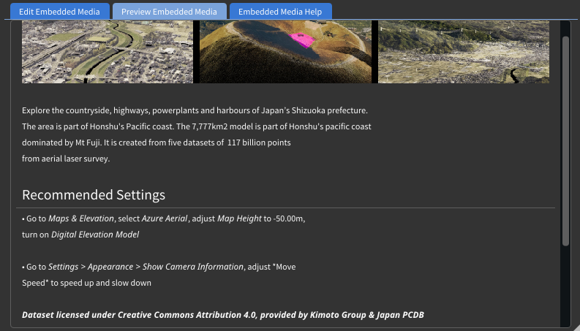Image resolution: width=580 pixels, height=331 pixels.
Task: Select the Preview Embedded Media tab
Action: click(x=169, y=12)
